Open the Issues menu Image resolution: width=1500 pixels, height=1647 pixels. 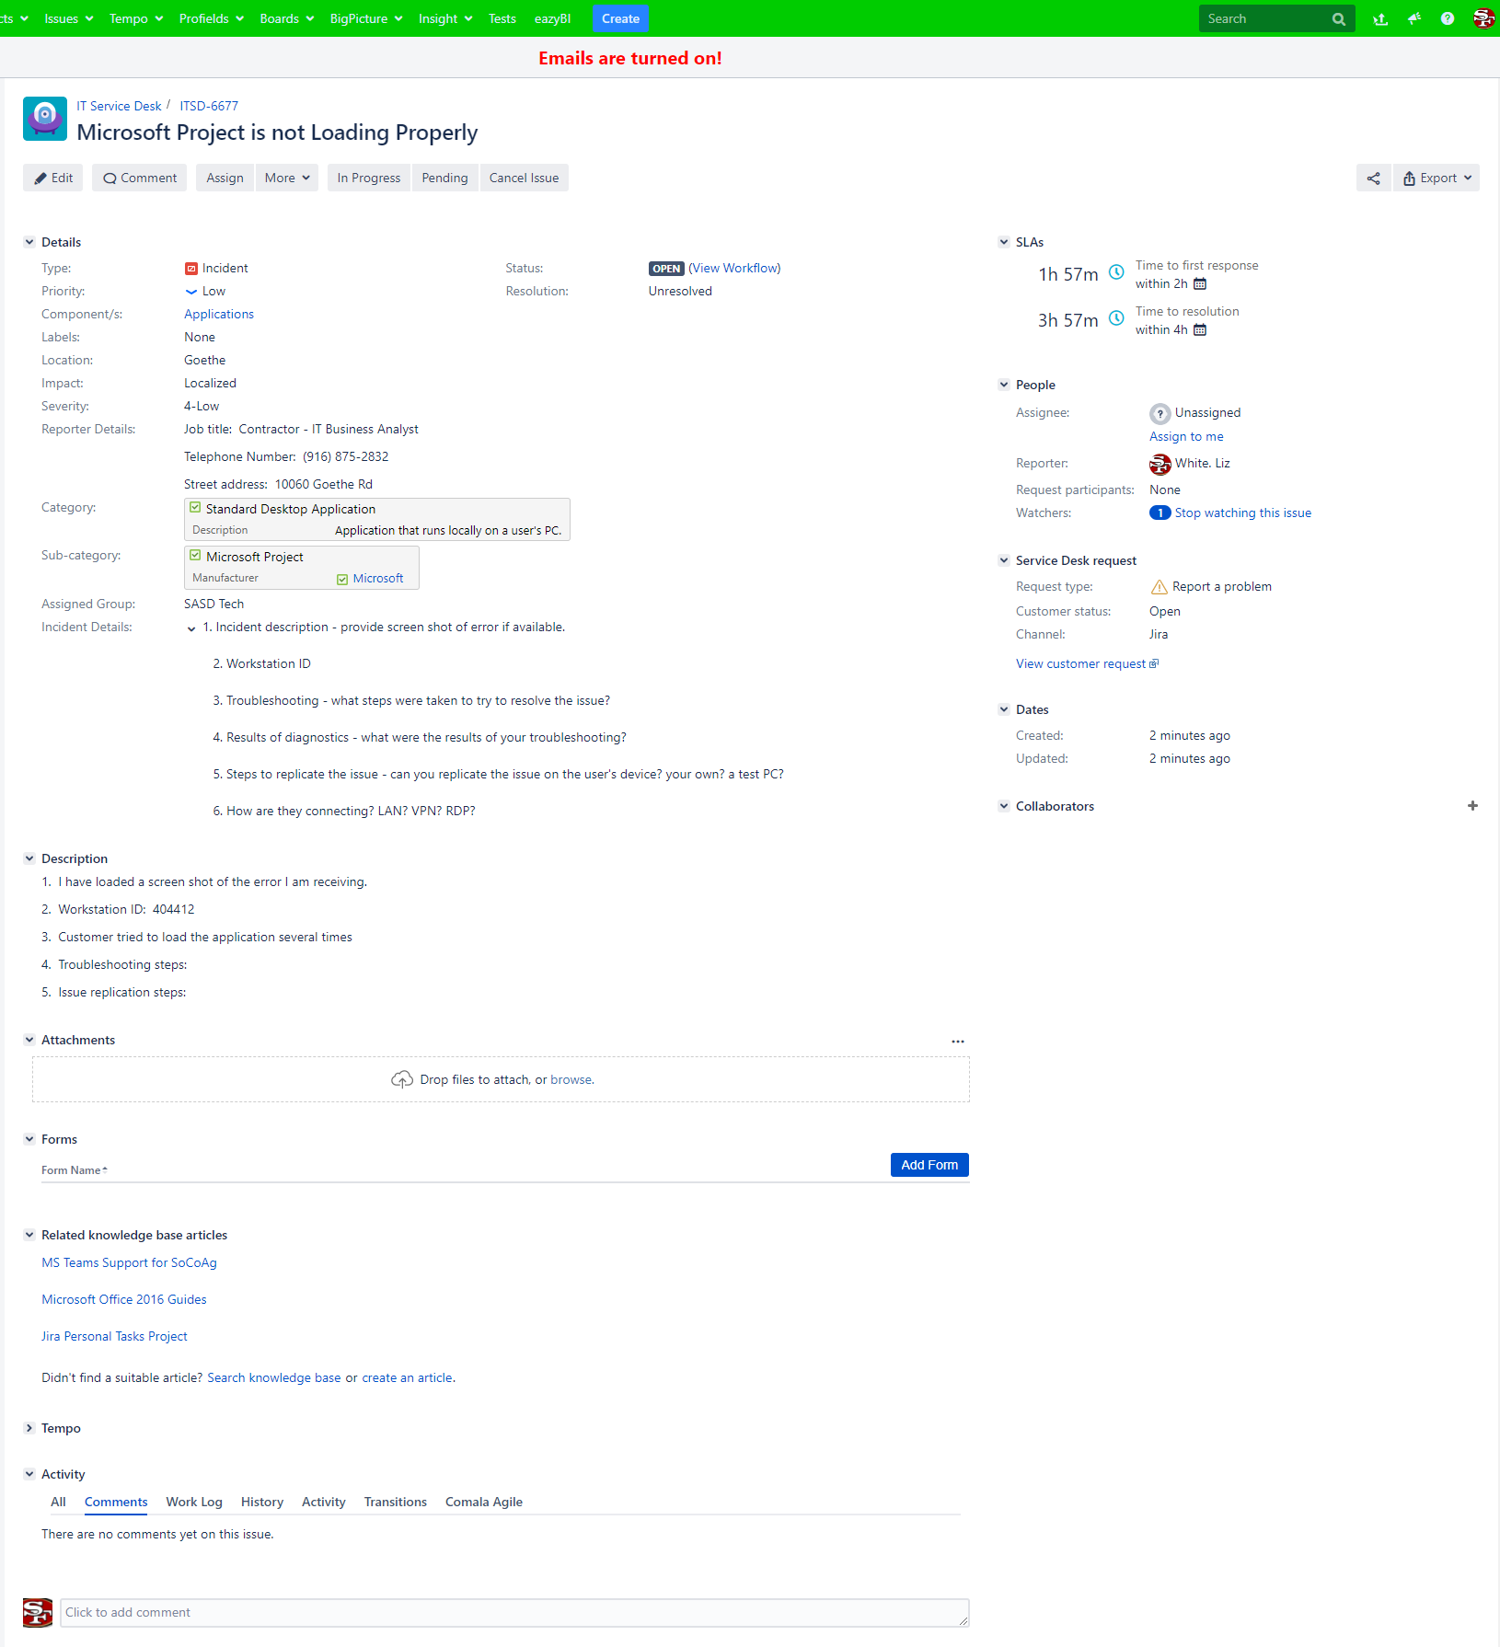pyautogui.click(x=69, y=18)
